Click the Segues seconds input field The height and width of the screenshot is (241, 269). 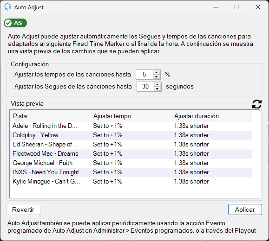click(145, 87)
